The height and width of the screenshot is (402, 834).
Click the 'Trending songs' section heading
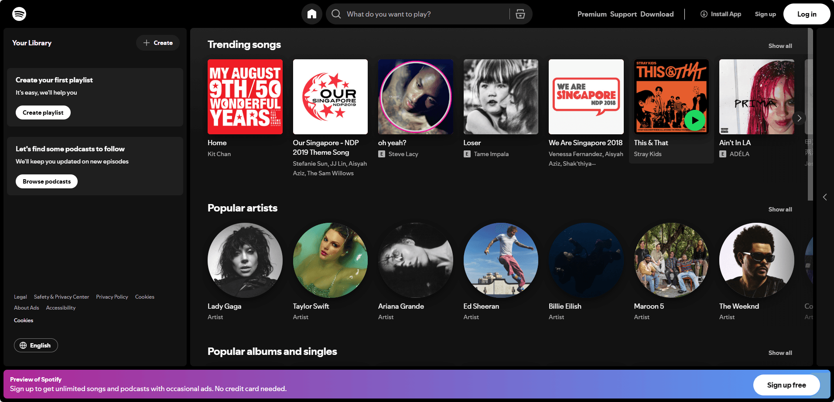click(x=244, y=44)
